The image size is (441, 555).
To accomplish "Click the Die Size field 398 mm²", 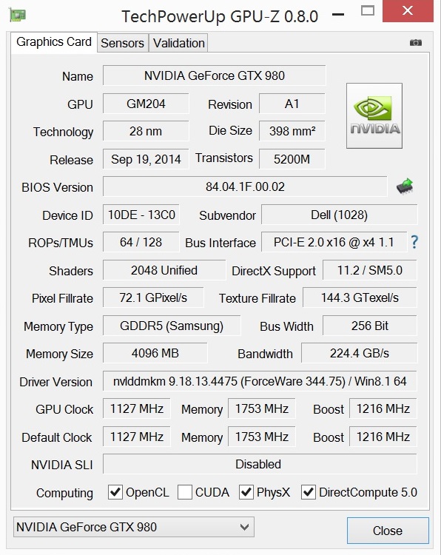I will click(292, 131).
